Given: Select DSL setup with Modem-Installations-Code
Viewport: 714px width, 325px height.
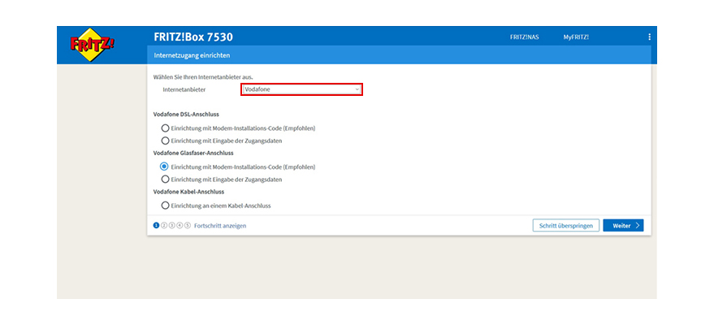Looking at the screenshot, I should click(166, 128).
